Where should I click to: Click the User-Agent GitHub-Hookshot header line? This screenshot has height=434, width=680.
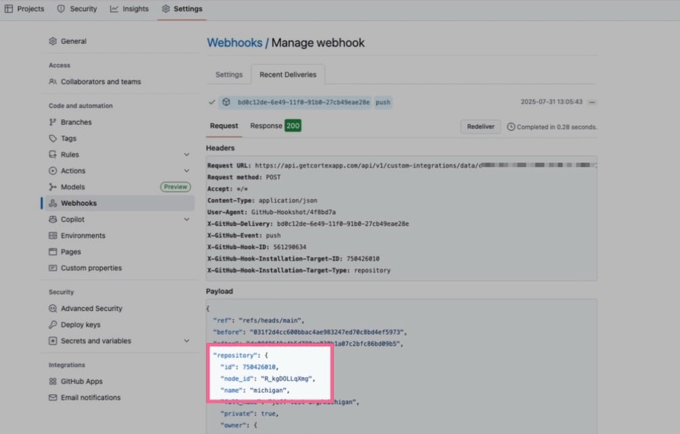[x=272, y=212]
